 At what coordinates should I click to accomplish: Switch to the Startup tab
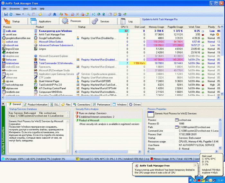[x=14, y=21]
